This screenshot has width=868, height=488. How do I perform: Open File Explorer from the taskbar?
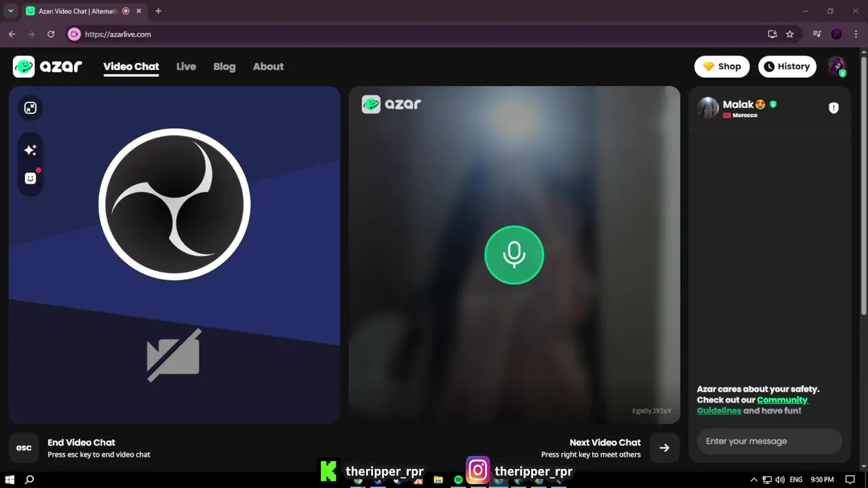(438, 480)
